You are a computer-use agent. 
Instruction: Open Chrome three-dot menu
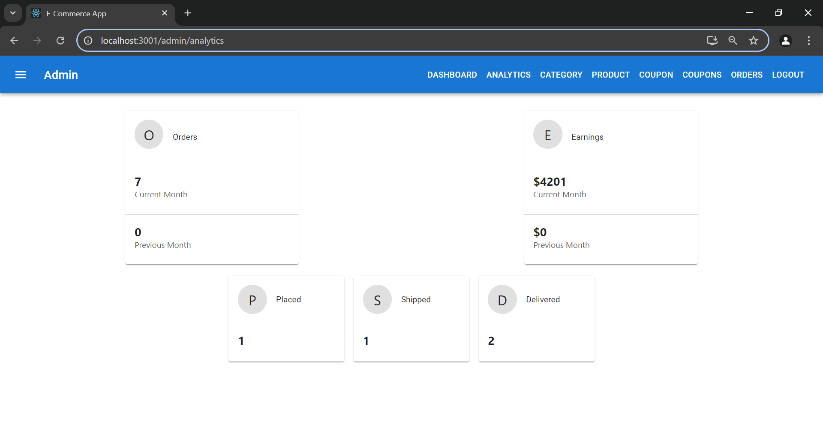coord(809,40)
